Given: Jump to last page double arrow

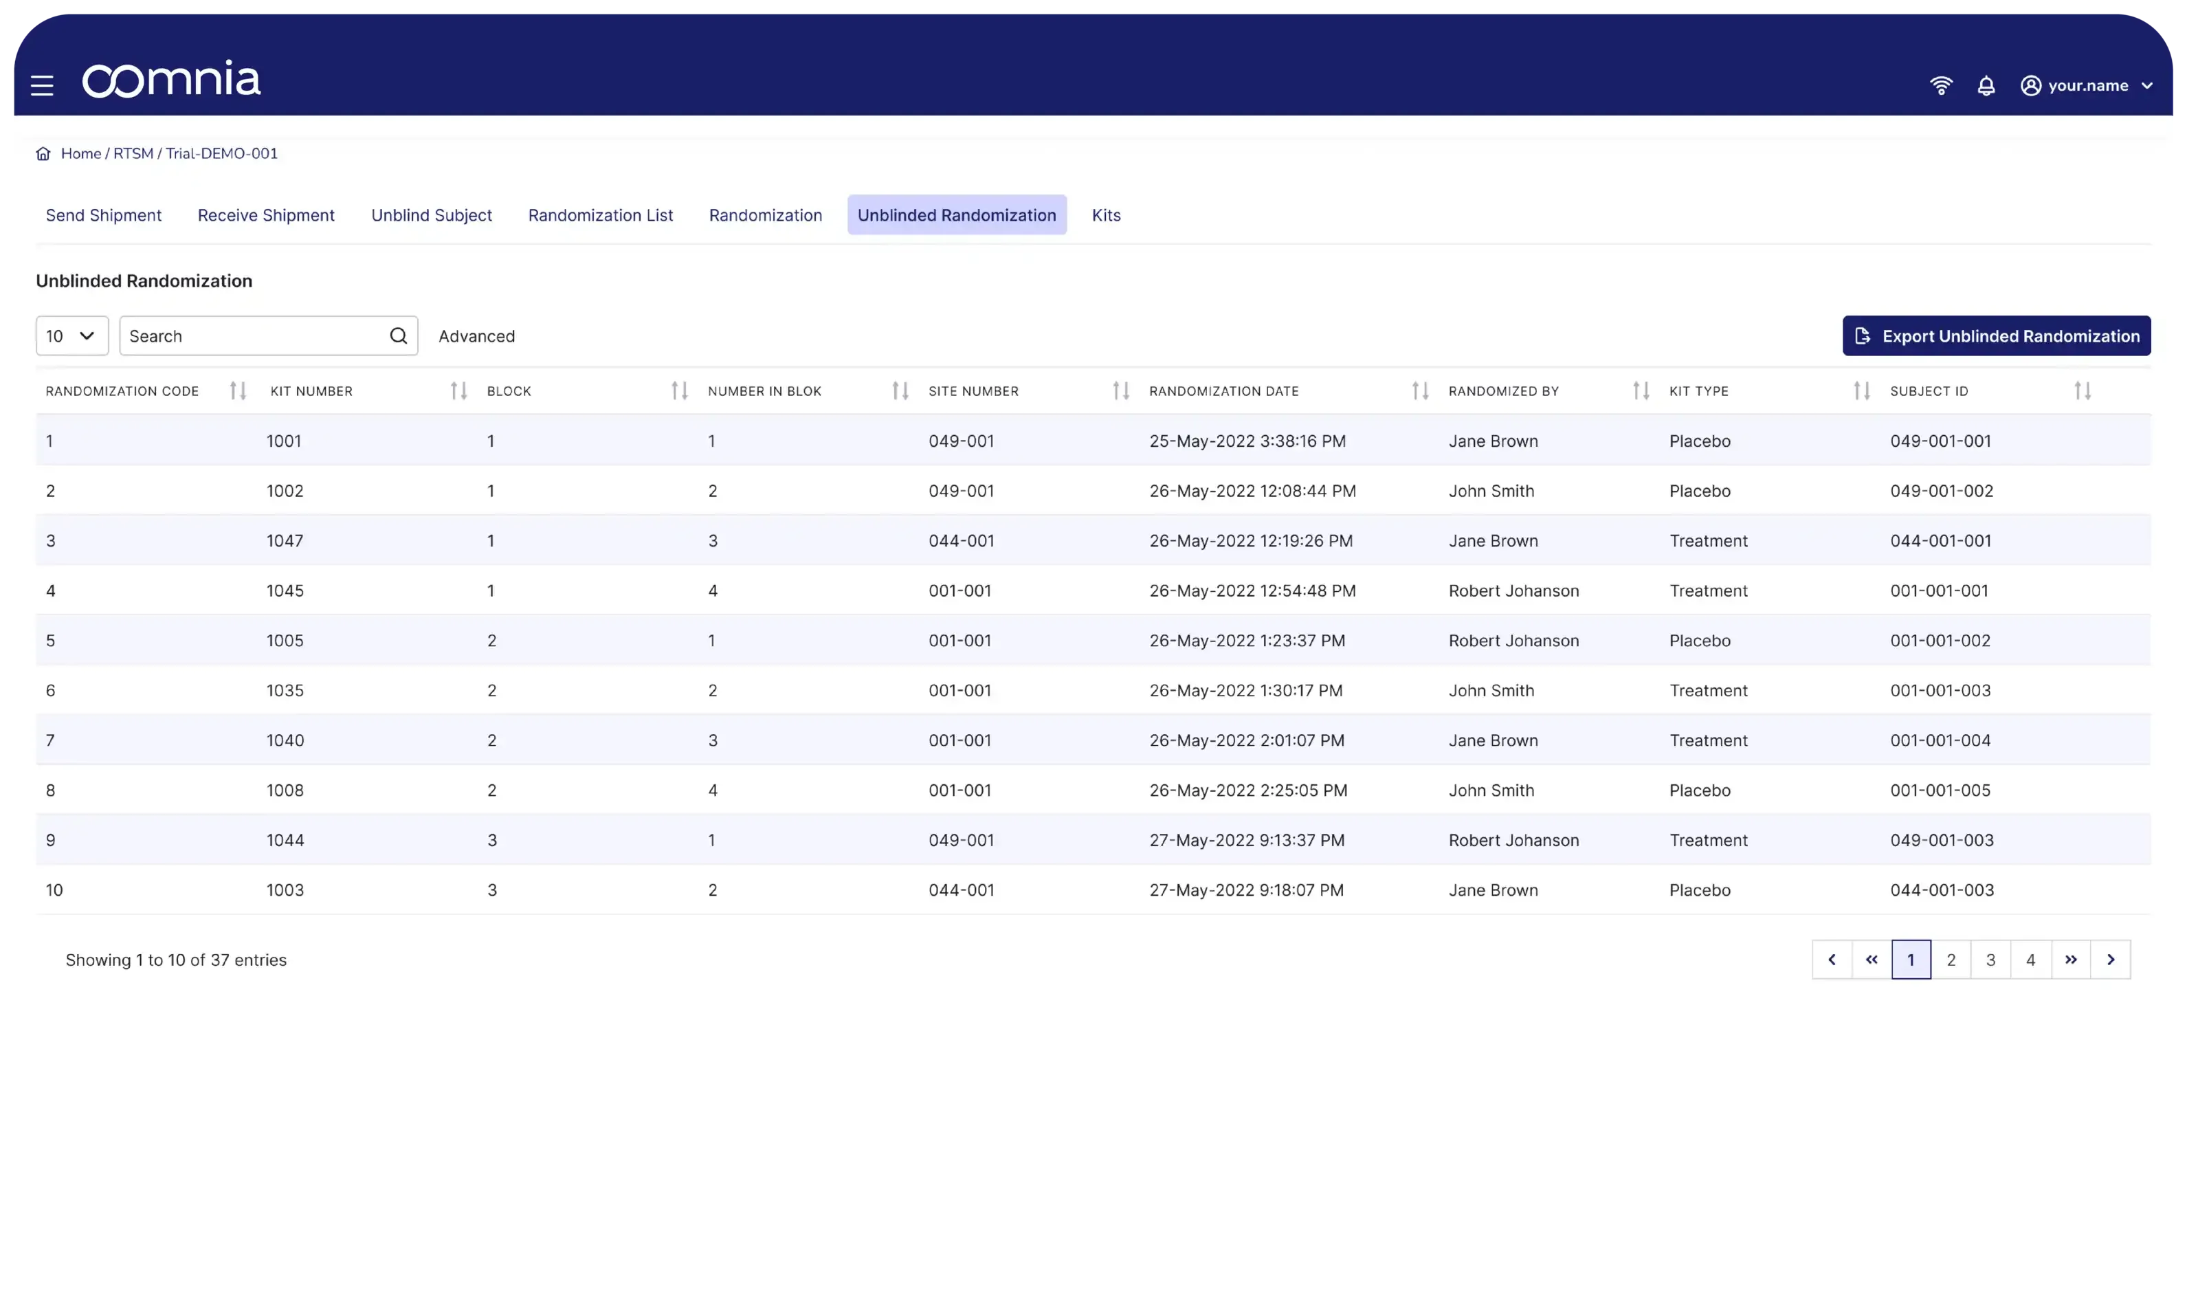Looking at the screenshot, I should tap(2071, 960).
